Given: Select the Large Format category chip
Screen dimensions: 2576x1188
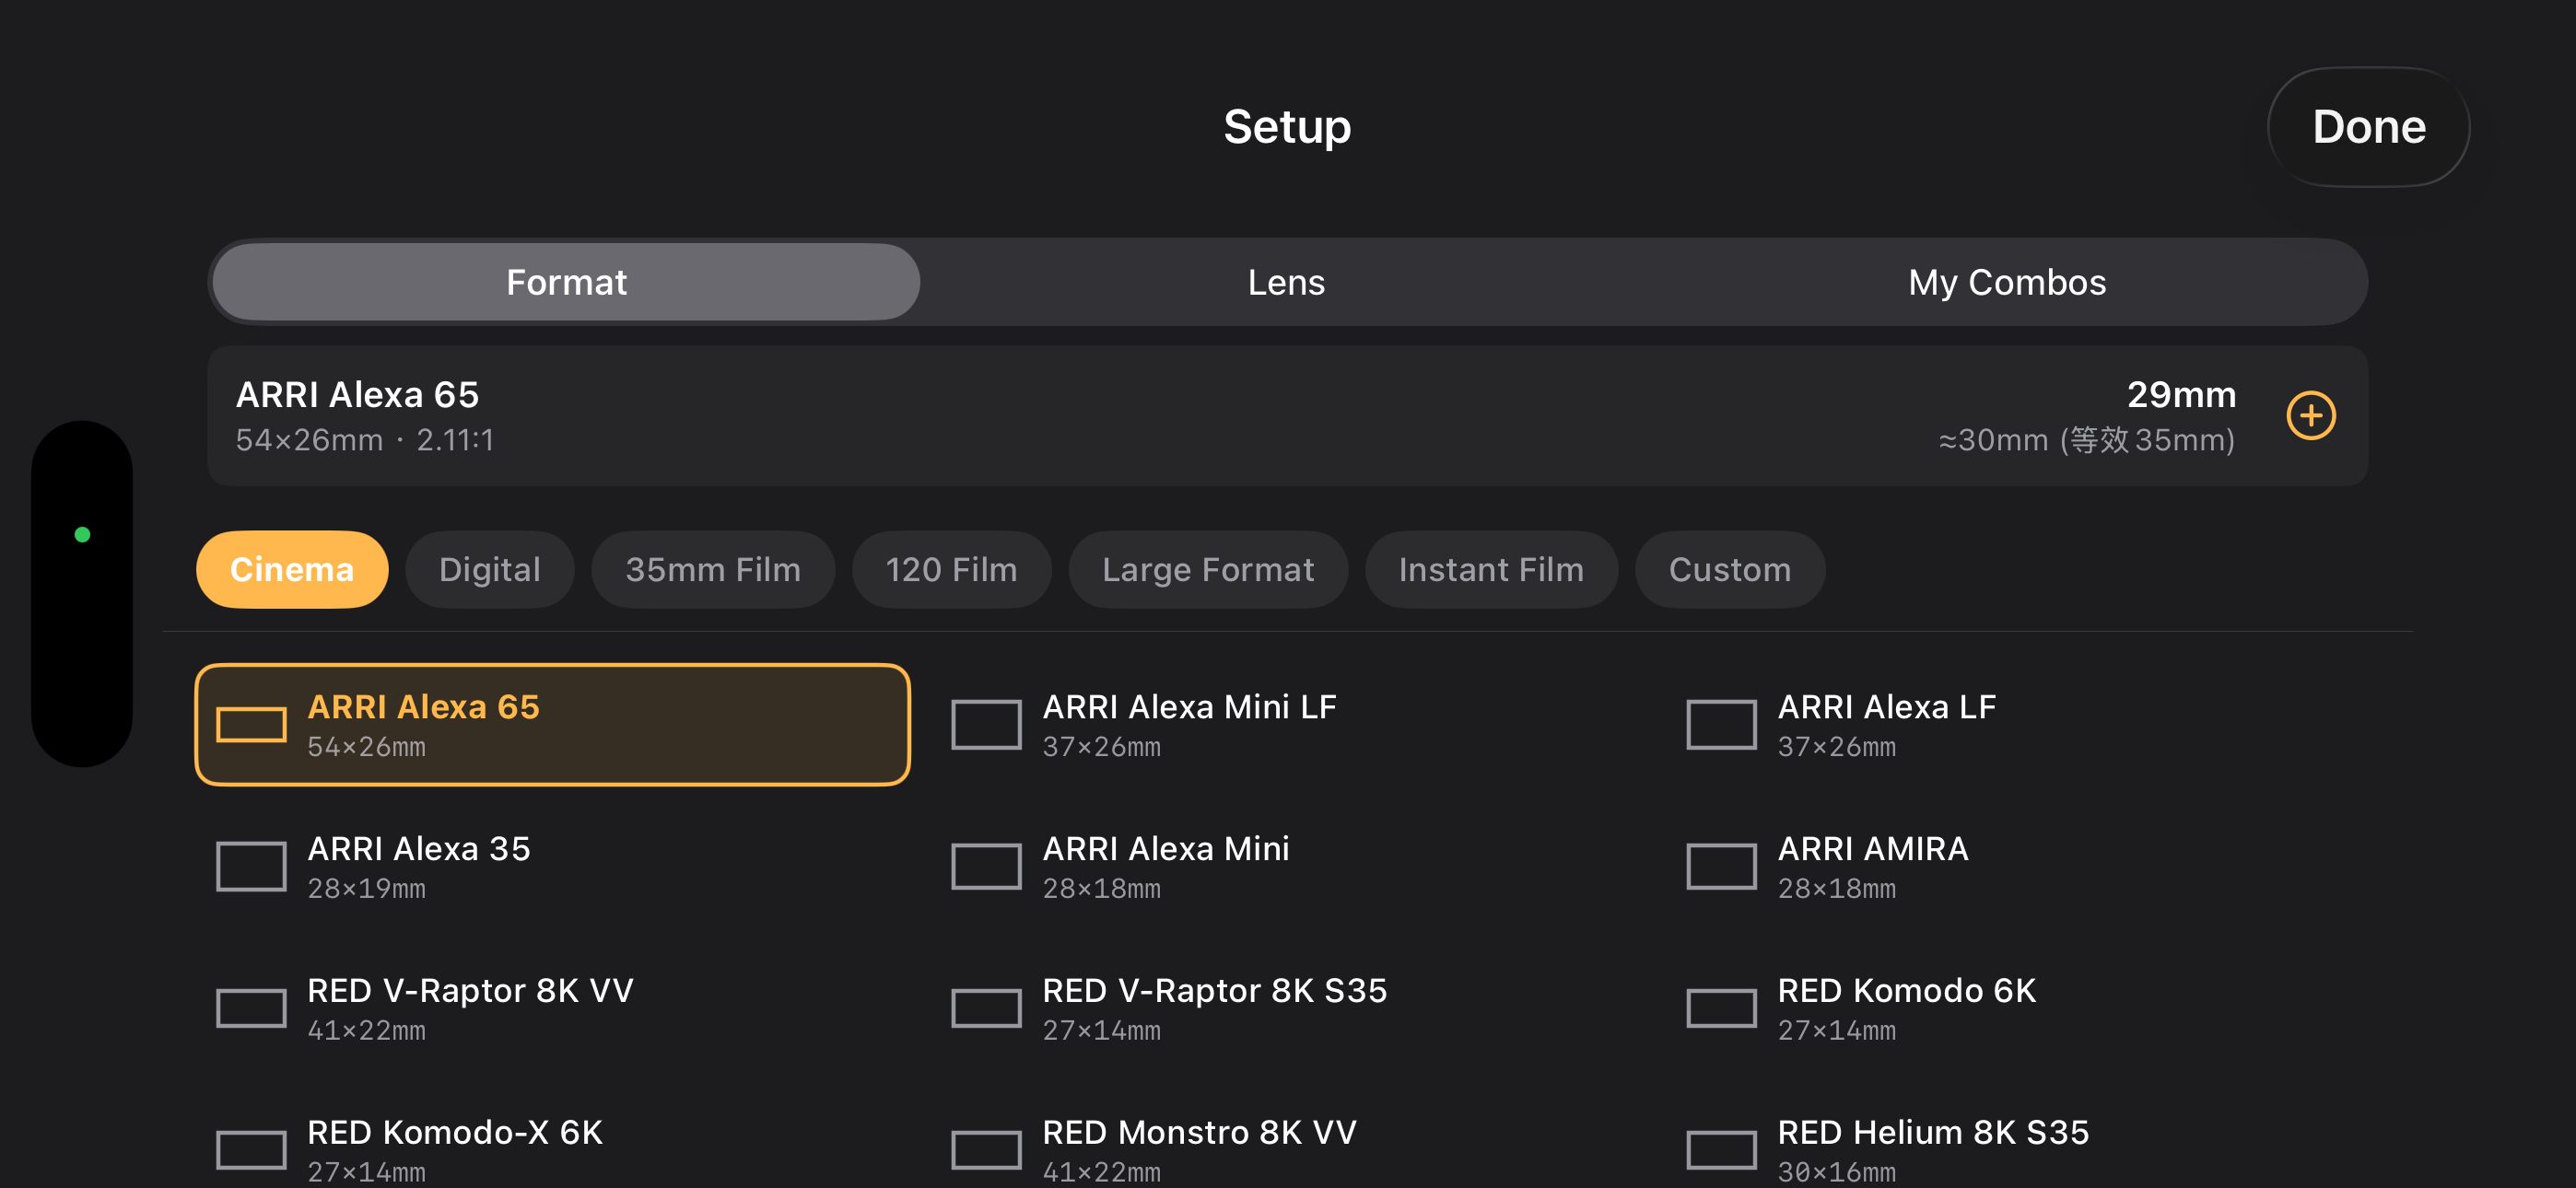Looking at the screenshot, I should click(x=1208, y=569).
